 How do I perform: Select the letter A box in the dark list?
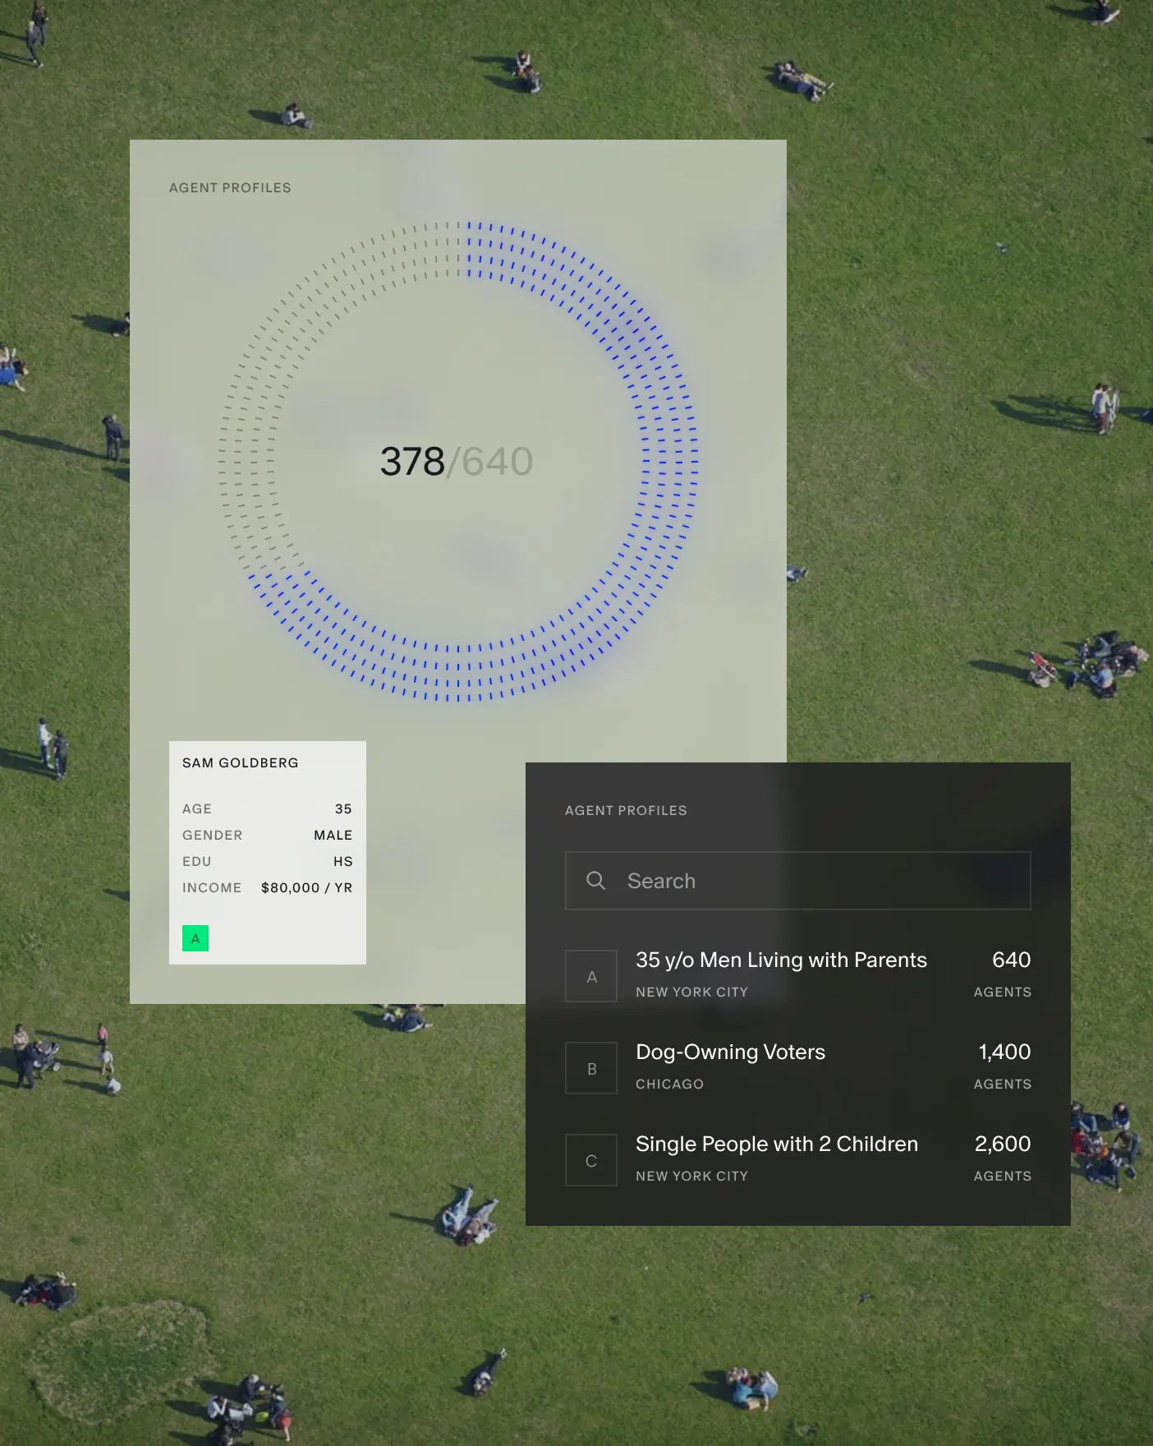[591, 976]
